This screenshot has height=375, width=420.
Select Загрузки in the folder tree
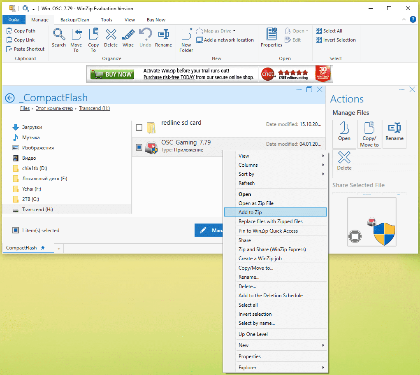click(x=32, y=127)
